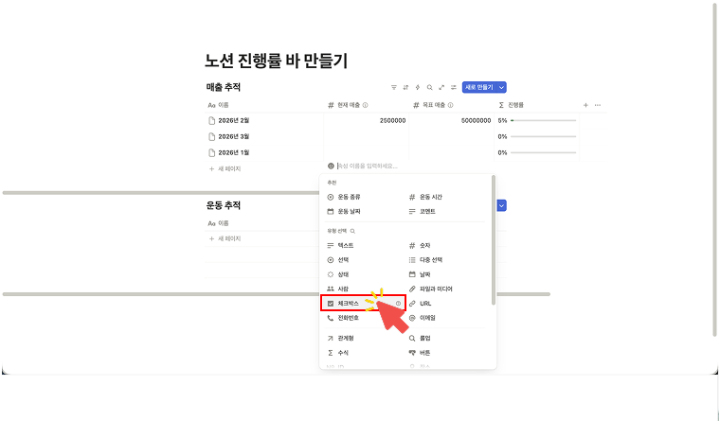This screenshot has width=720, height=421.
Task: Click the 진행률 column header
Action: coord(511,105)
